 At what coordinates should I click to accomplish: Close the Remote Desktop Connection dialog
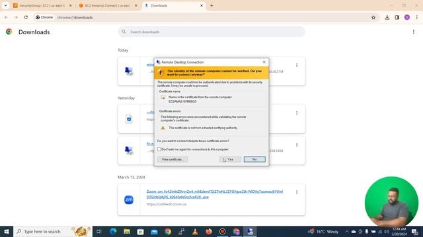264,62
